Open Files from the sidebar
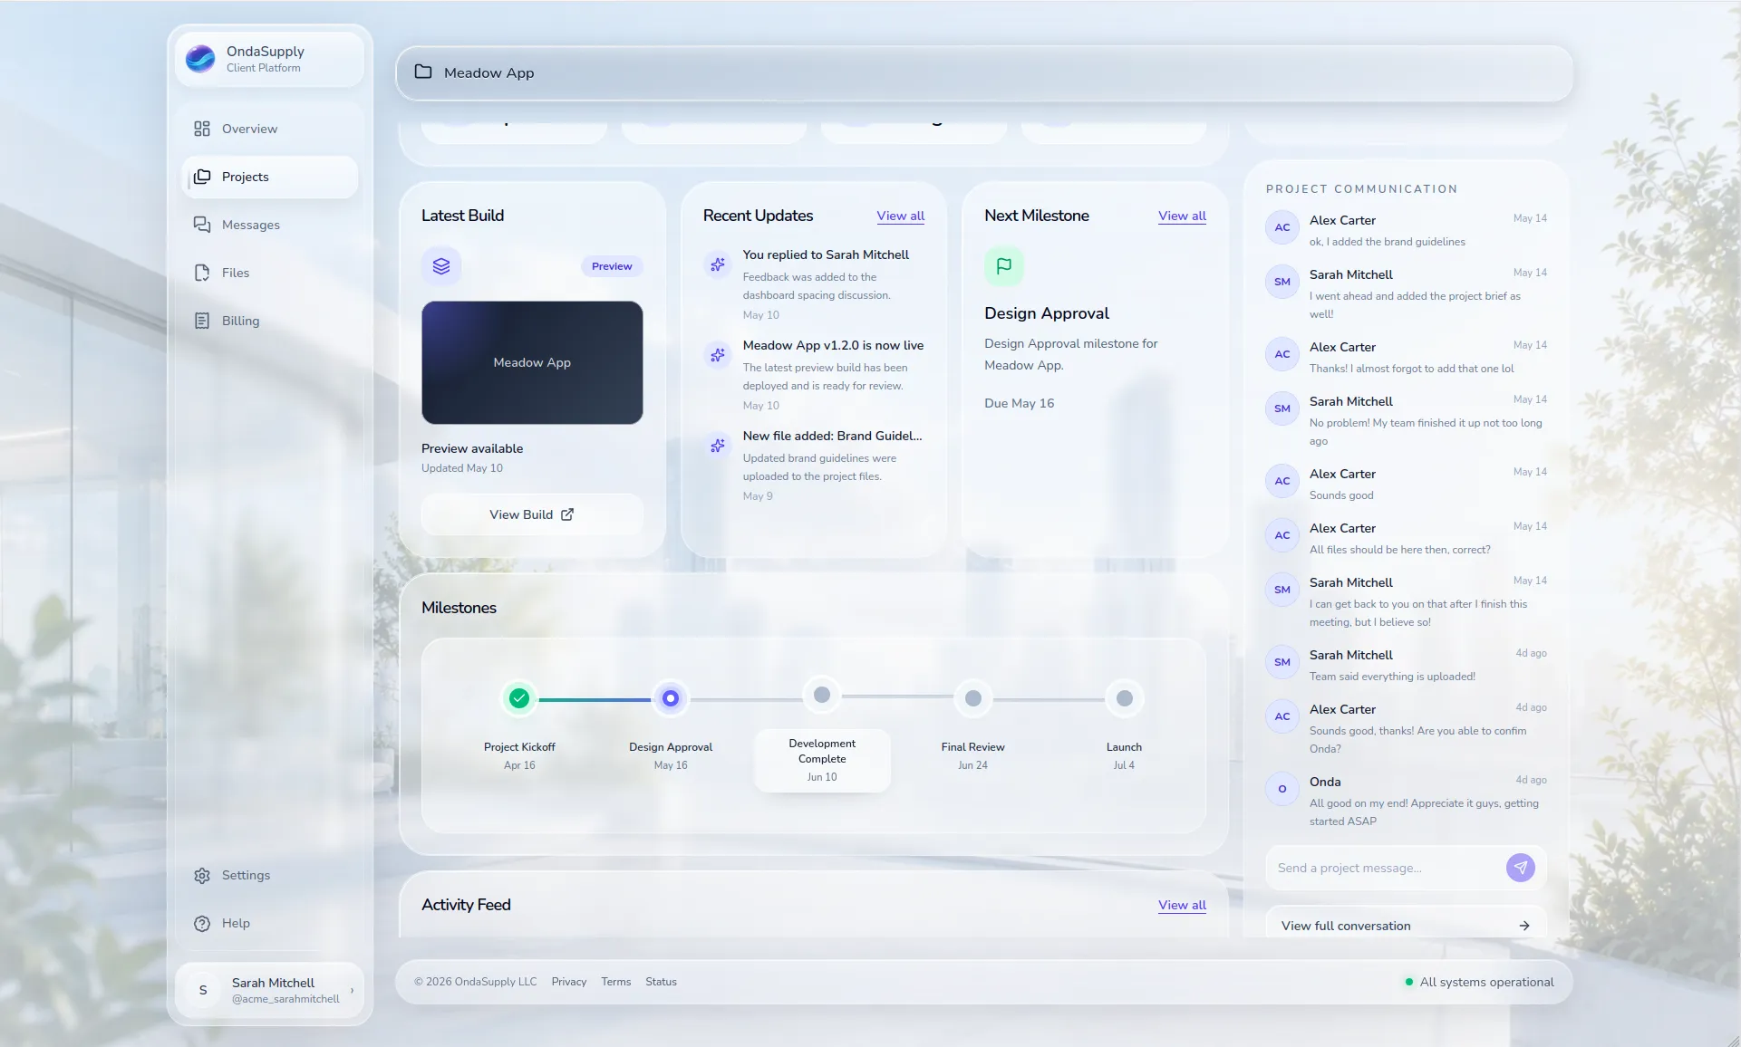Image resolution: width=1741 pixels, height=1047 pixels. [x=270, y=273]
